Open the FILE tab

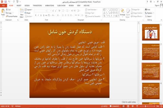pos(4,6)
